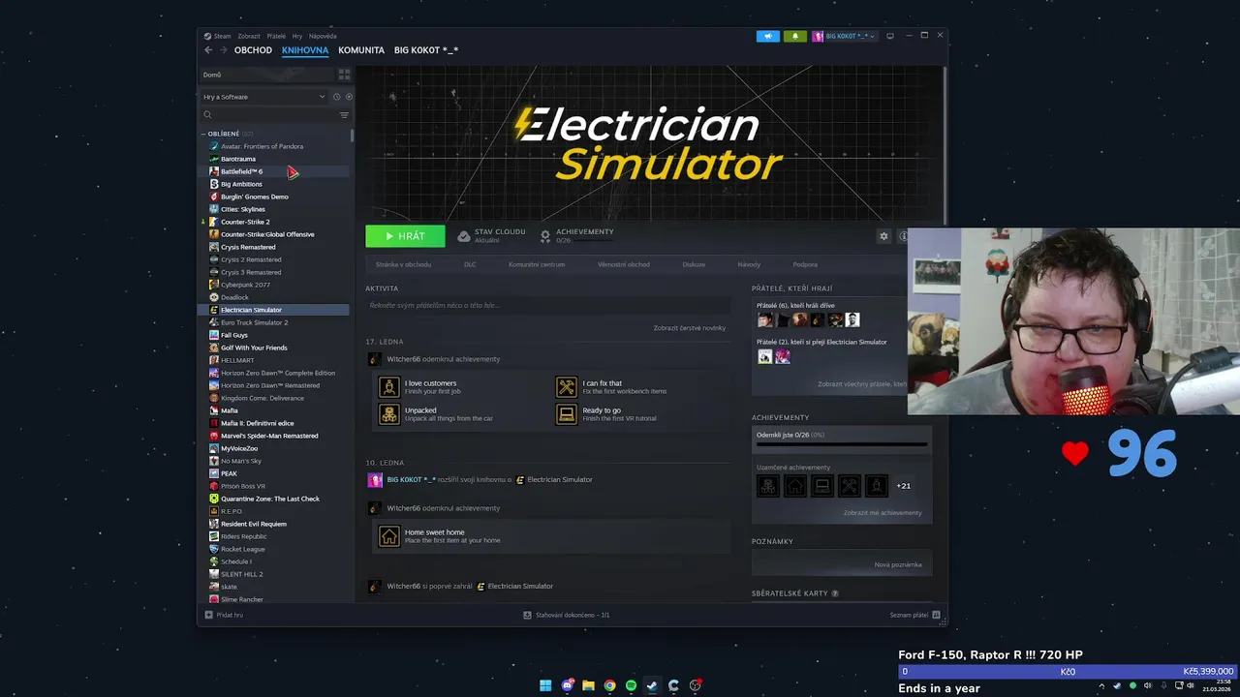Open Komunitní centrum link
This screenshot has width=1240, height=697.
(537, 264)
